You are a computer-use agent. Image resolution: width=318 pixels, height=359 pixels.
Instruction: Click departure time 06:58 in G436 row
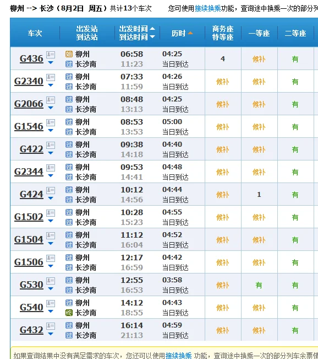pyautogui.click(x=132, y=54)
